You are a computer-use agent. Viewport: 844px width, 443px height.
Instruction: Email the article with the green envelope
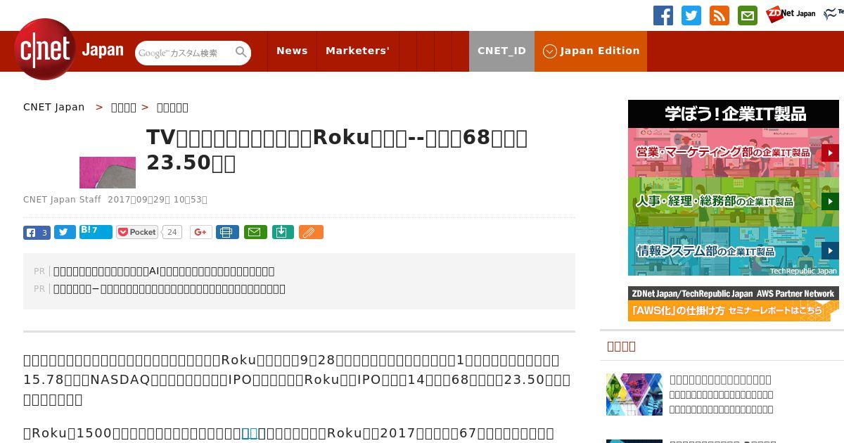click(x=255, y=232)
